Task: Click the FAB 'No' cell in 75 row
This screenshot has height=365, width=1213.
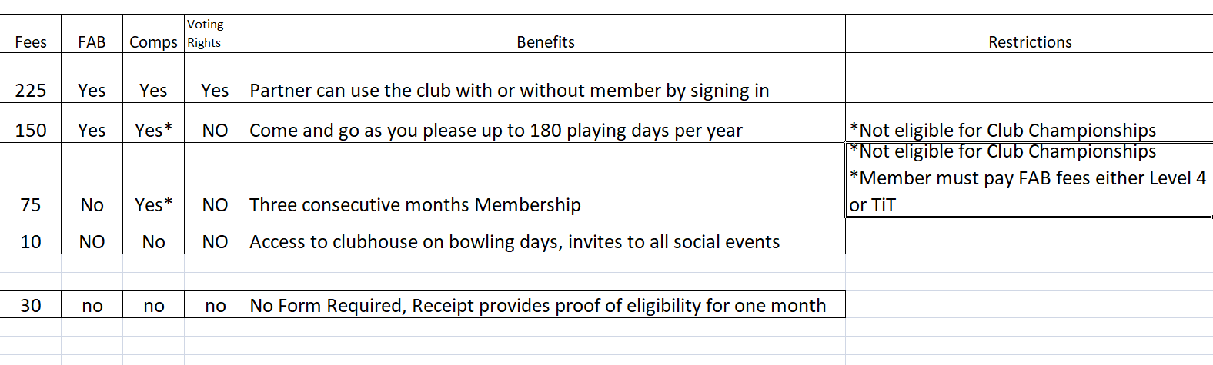Action: click(x=92, y=204)
